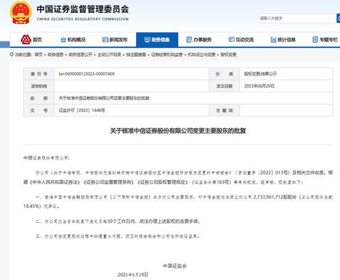Open the 机构概况 navigation tab

[73, 40]
